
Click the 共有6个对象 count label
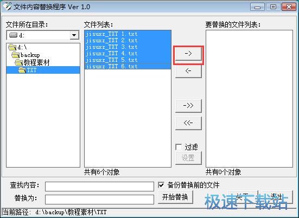tap(101, 172)
